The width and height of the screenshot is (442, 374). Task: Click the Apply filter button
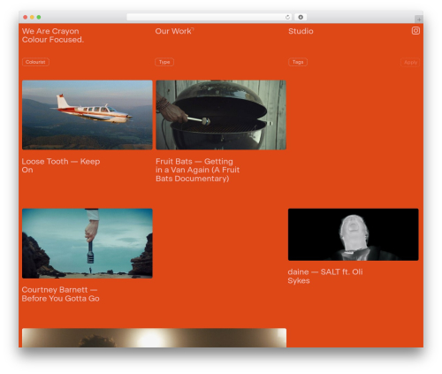point(410,63)
